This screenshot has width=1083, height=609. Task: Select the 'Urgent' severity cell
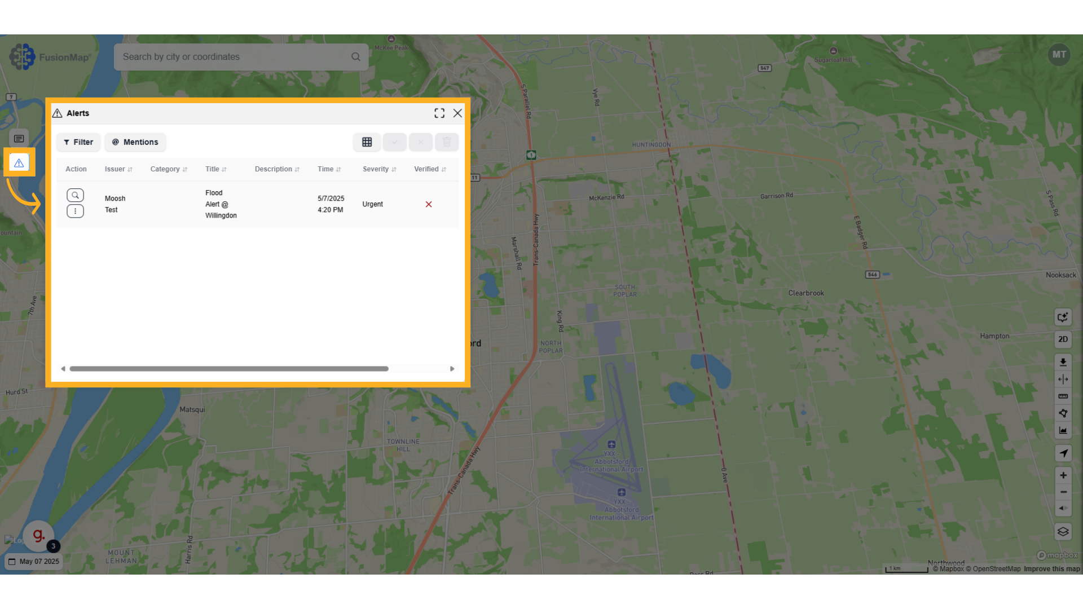[x=373, y=204]
